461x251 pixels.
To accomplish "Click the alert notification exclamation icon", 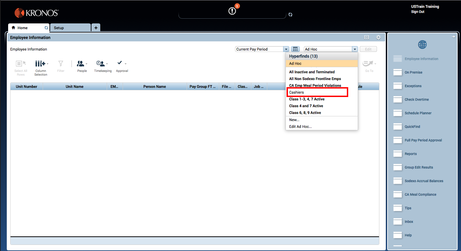I will click(x=232, y=11).
